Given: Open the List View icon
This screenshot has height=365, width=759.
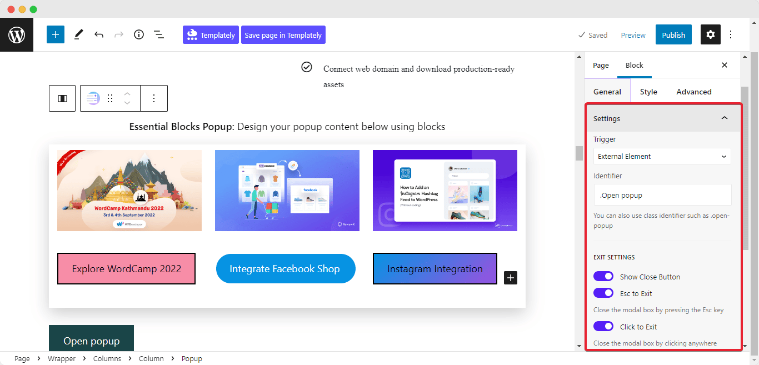Looking at the screenshot, I should tap(159, 34).
